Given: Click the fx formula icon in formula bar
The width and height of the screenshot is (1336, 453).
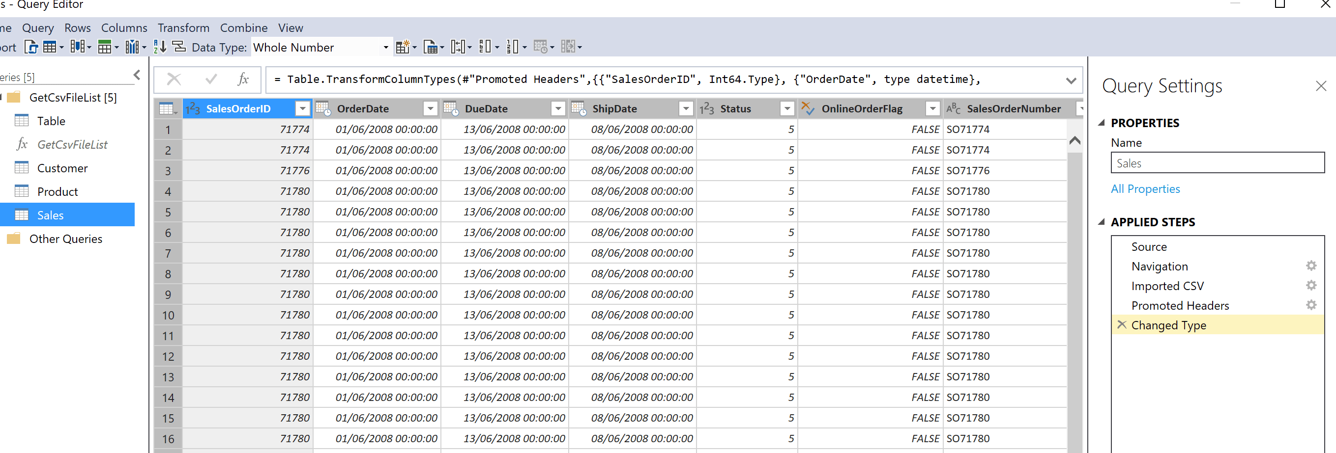Looking at the screenshot, I should click(x=243, y=79).
